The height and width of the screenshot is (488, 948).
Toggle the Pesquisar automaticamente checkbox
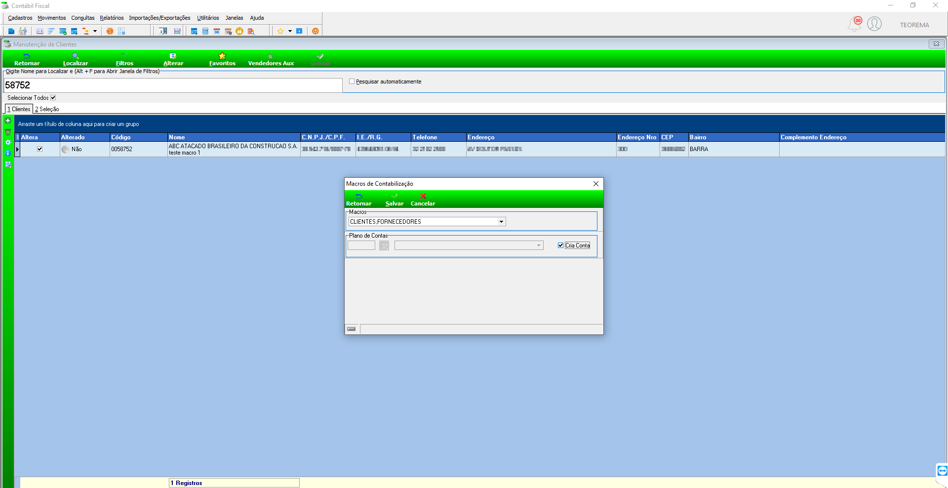352,81
